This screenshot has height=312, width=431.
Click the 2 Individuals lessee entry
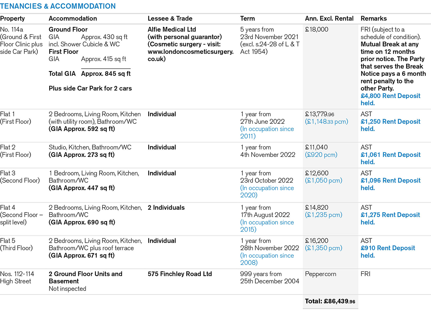tap(166, 208)
